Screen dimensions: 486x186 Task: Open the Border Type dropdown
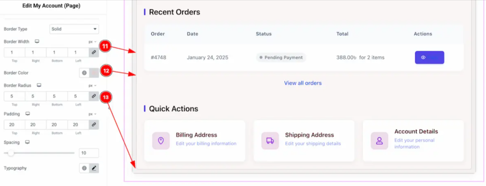click(74, 29)
